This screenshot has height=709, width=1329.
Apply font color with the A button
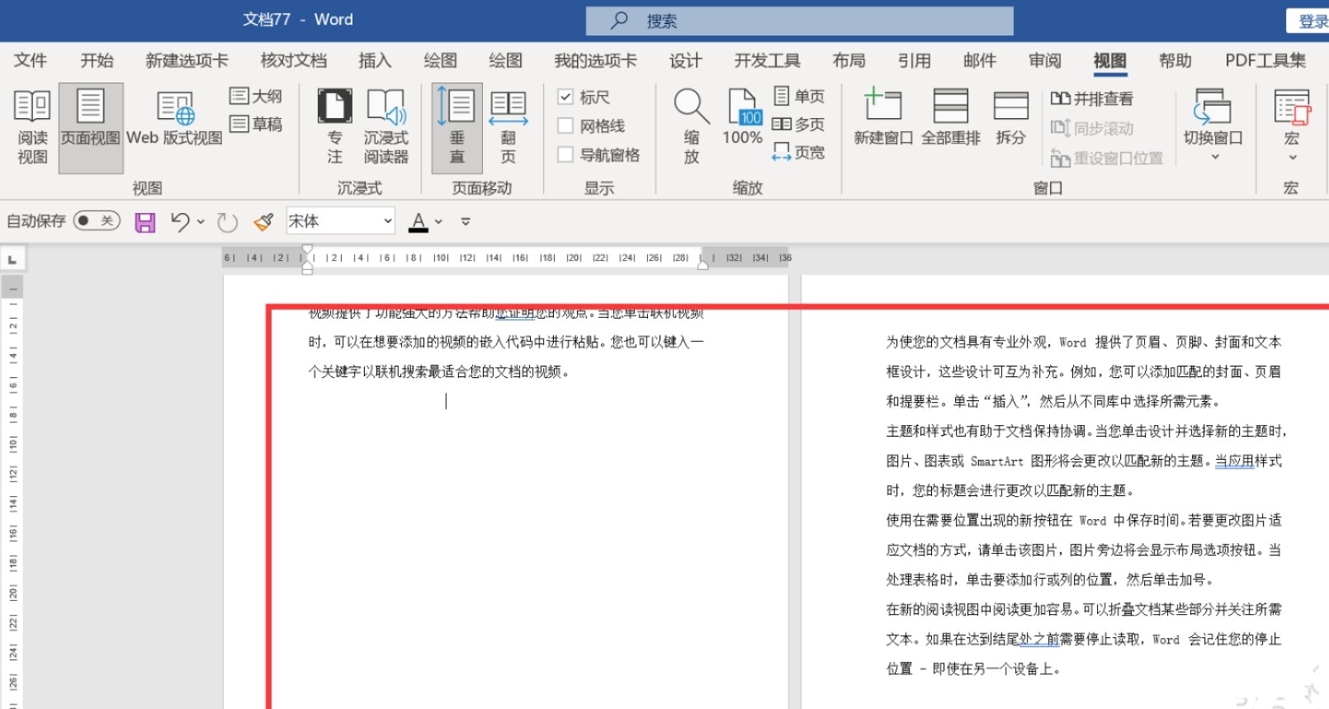tap(419, 221)
